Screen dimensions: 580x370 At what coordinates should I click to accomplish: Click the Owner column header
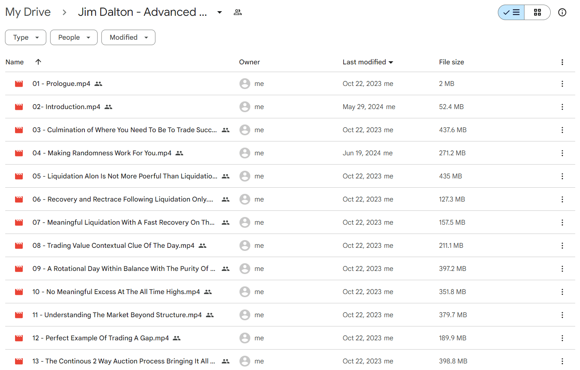coord(250,62)
